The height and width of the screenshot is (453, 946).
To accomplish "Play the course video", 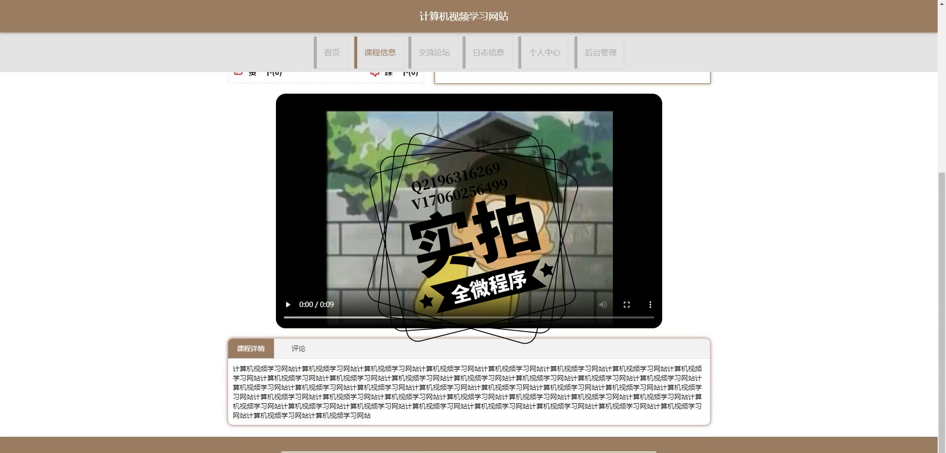I will [288, 305].
